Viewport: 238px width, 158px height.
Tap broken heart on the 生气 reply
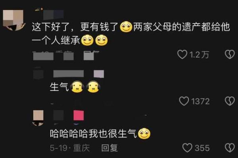(x=230, y=101)
